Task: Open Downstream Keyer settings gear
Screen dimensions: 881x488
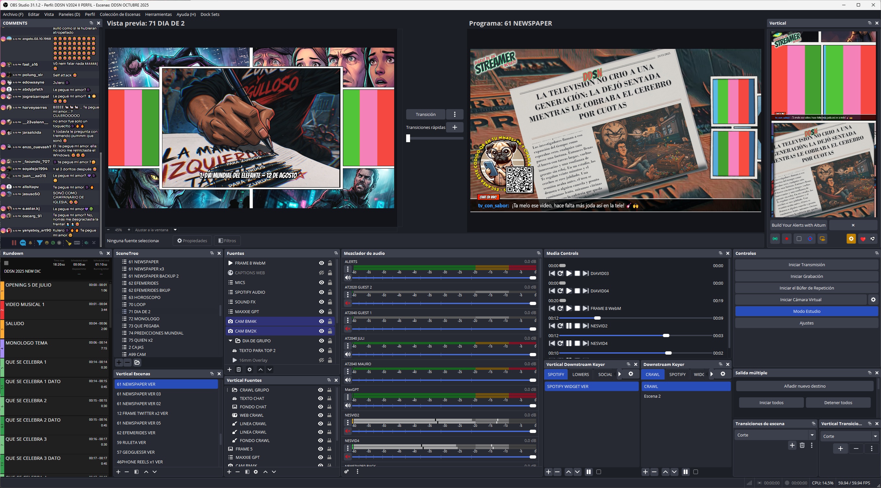Action: [722, 374]
